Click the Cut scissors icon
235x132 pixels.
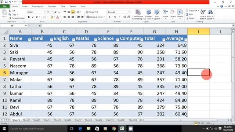(x=10, y=11)
